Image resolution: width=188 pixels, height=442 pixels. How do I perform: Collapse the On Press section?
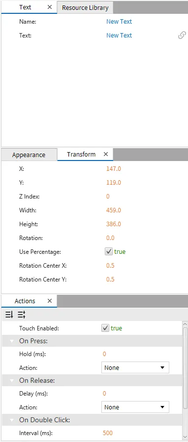12,341
